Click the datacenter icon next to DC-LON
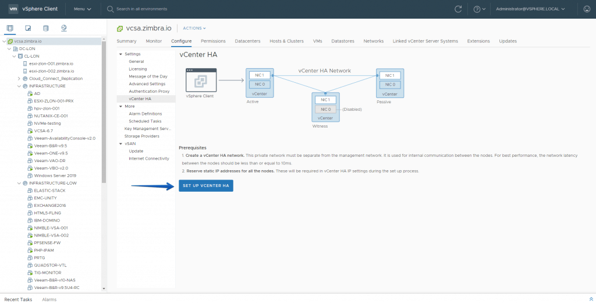This screenshot has width=596, height=303. [x=16, y=49]
